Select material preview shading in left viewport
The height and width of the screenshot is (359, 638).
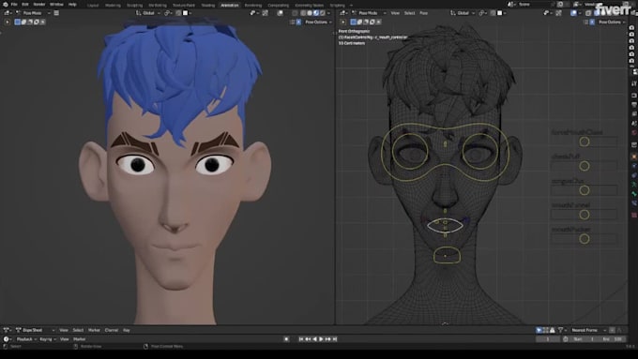[316, 13]
